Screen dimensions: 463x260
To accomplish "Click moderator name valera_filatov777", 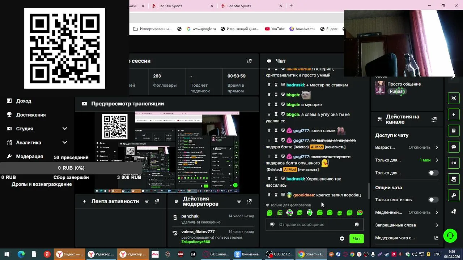I will pyautogui.click(x=198, y=232).
